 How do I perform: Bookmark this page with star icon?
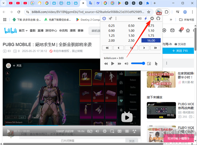coord(148,12)
